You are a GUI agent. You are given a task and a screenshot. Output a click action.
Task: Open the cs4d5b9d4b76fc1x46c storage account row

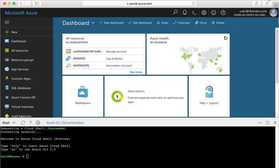104,51
